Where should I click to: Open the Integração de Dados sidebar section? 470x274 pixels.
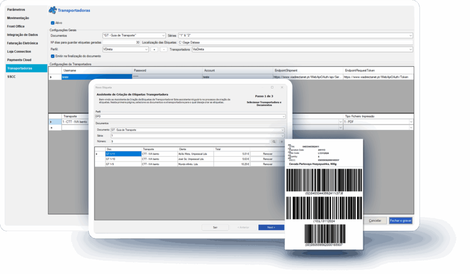tap(22, 35)
